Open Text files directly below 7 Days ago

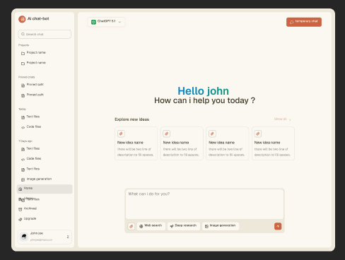point(30,149)
